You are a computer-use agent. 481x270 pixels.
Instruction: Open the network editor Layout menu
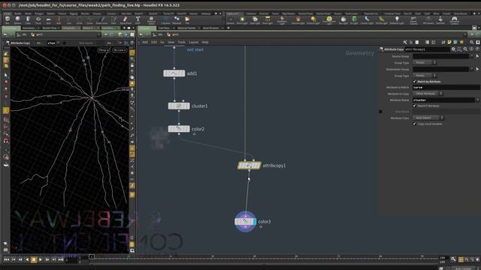194,42
